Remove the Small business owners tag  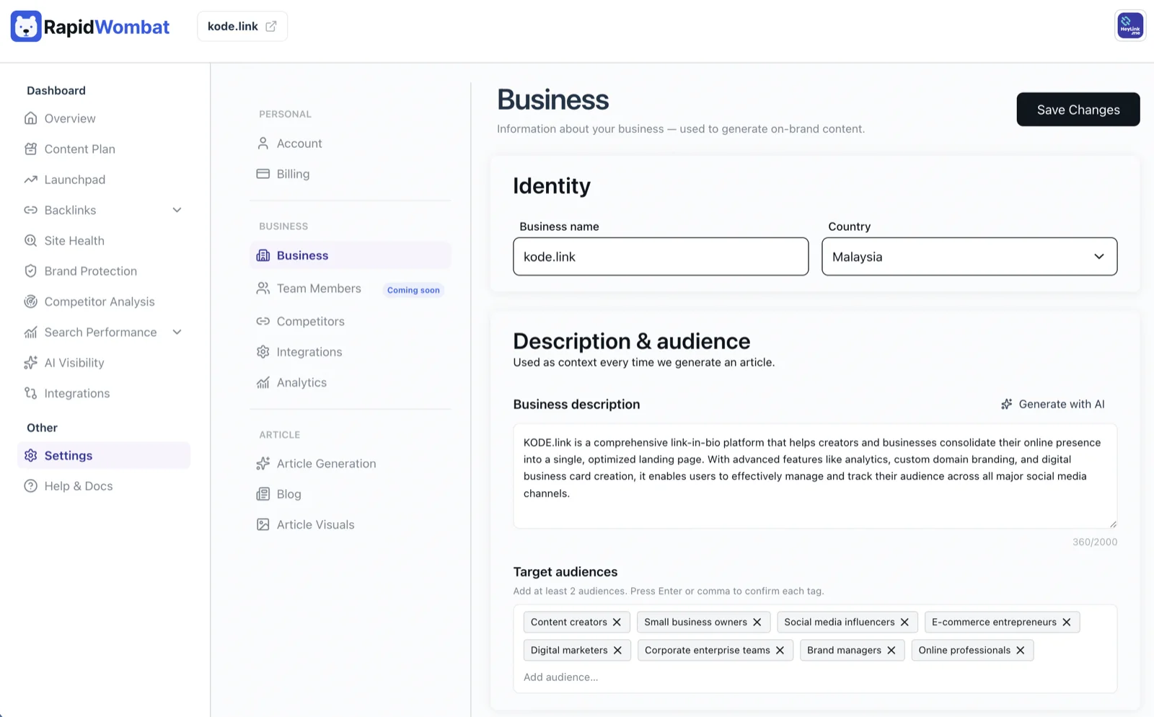[x=757, y=622]
